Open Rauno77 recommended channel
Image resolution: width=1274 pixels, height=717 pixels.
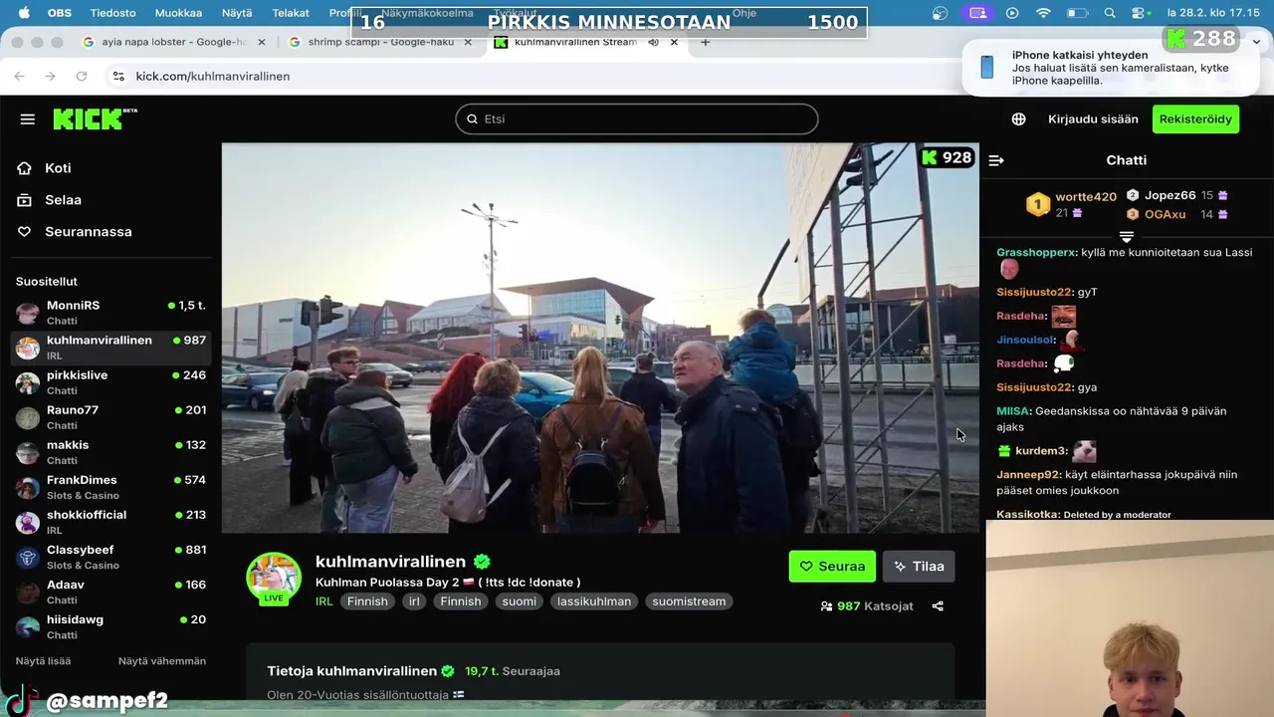point(111,417)
